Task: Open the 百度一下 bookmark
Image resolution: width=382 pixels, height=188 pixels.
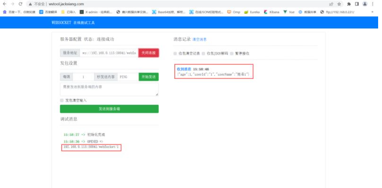Action: click(19, 12)
